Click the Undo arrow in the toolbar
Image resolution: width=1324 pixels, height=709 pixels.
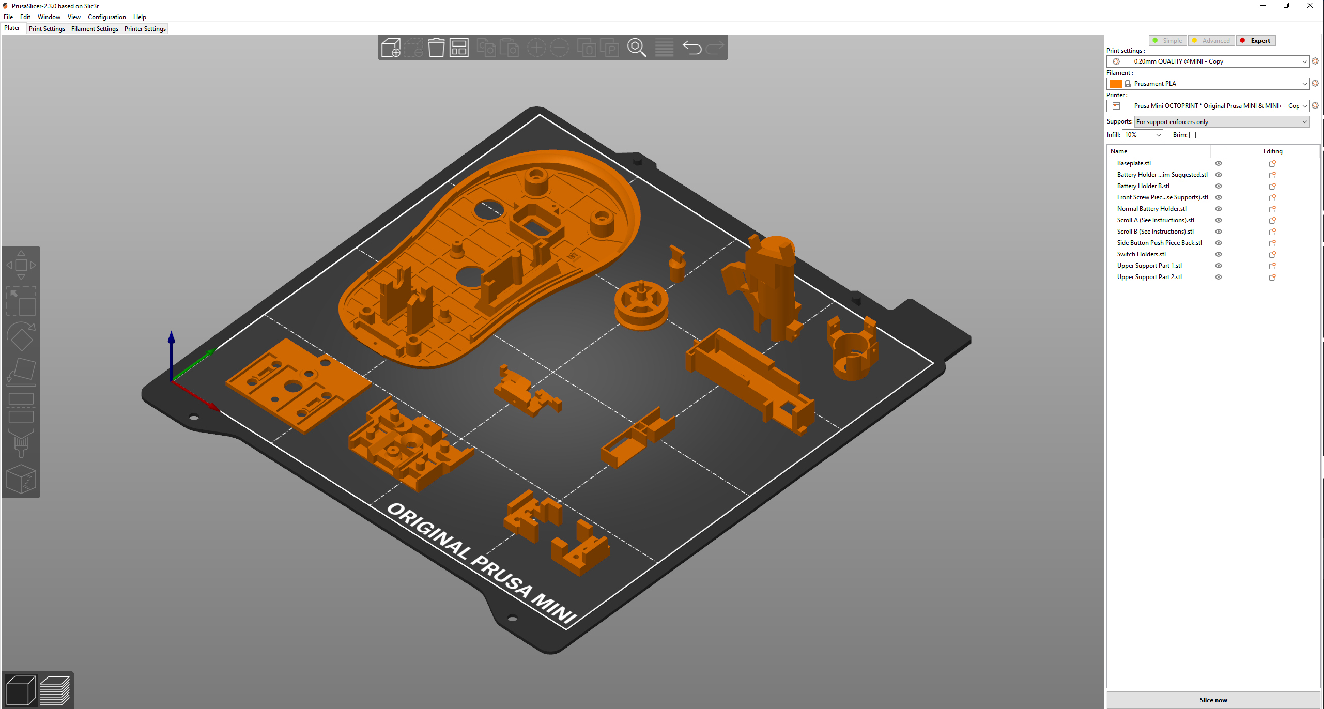(692, 48)
